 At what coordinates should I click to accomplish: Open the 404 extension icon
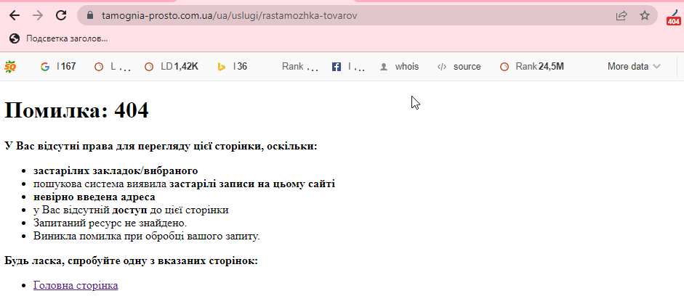674,17
